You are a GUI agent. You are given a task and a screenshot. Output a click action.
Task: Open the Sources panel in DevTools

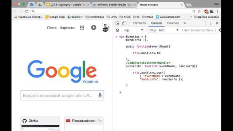(x=173, y=23)
